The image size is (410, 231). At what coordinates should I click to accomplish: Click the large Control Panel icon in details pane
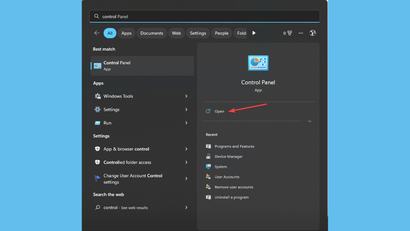coord(258,63)
